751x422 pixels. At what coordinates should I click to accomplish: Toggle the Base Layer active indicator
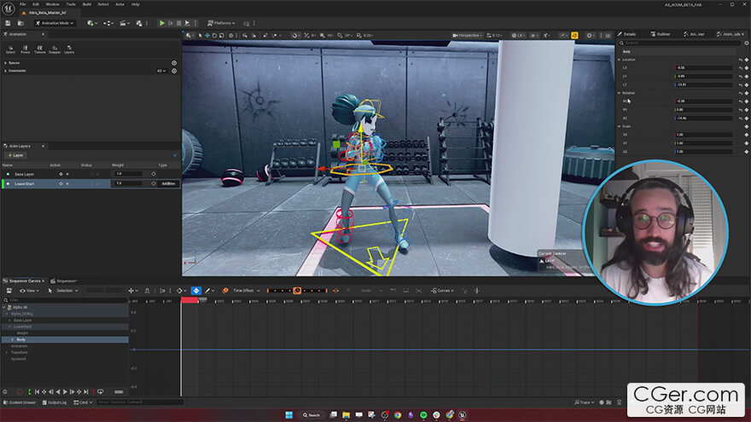pos(9,174)
